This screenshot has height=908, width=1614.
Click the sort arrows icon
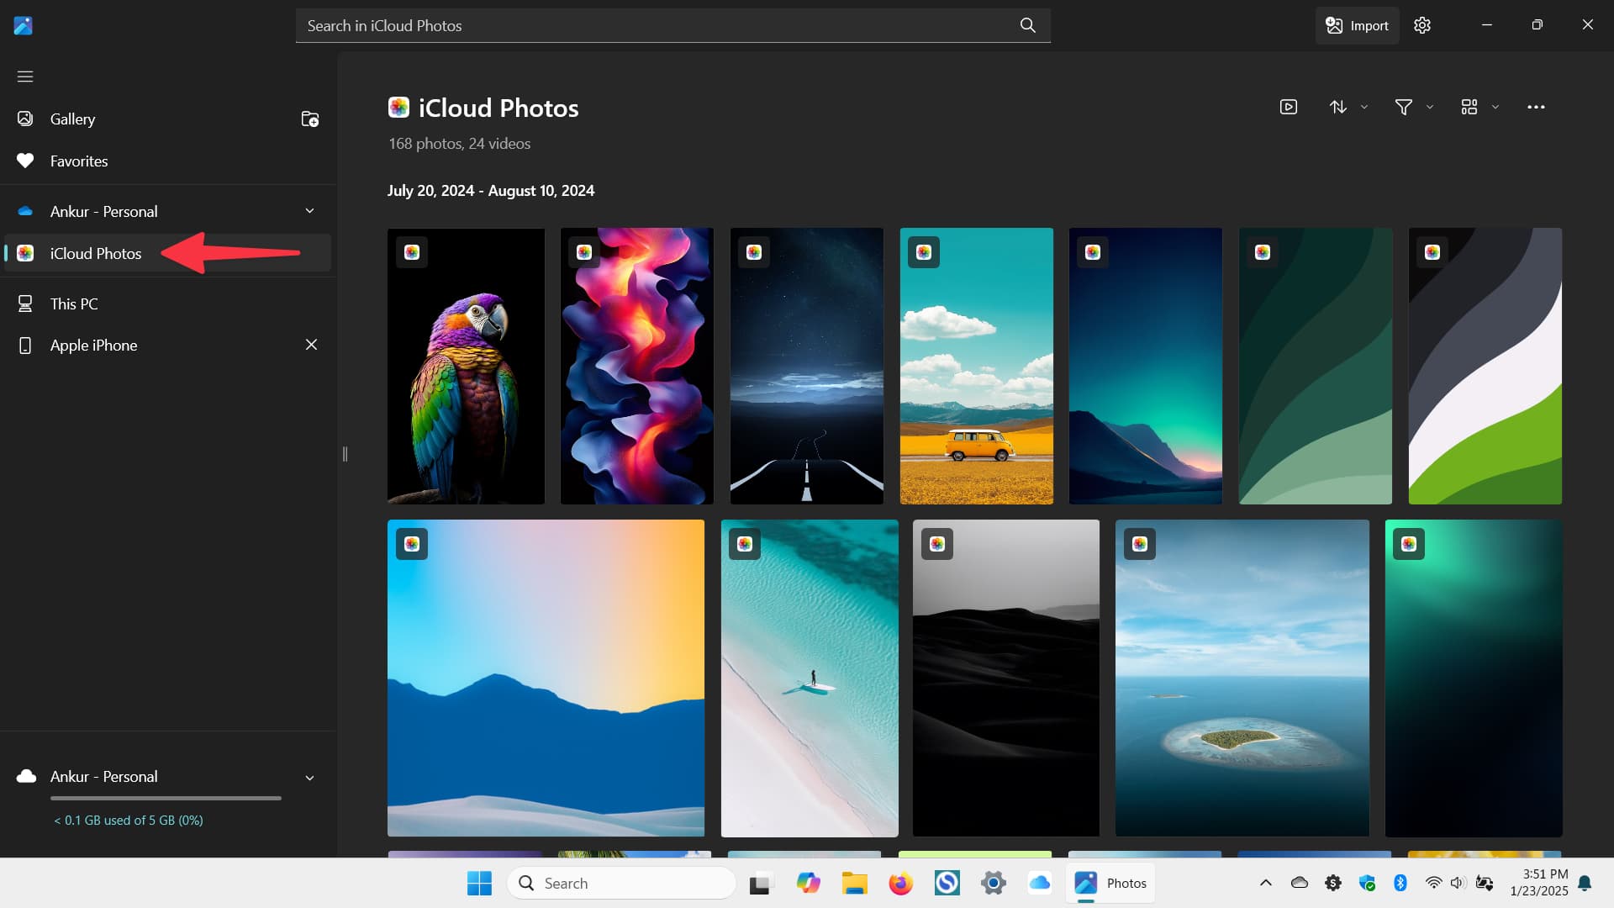point(1338,107)
